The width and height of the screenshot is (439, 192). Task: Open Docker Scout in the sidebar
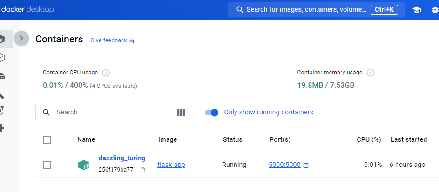pos(2,111)
